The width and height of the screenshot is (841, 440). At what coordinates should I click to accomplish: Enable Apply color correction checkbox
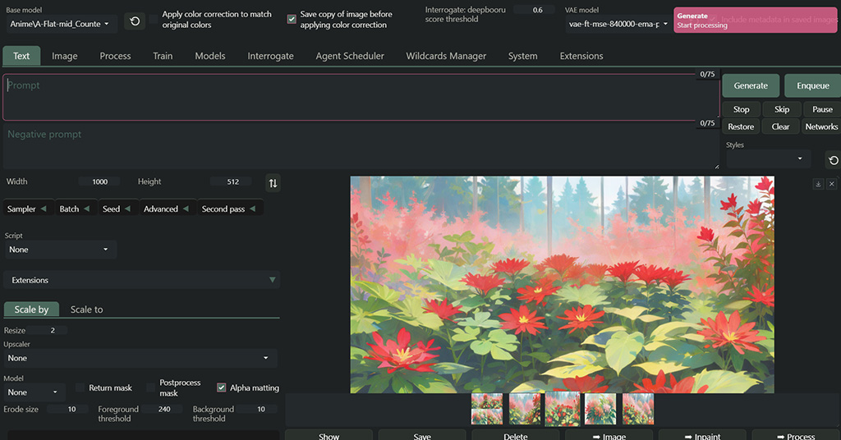(x=154, y=19)
